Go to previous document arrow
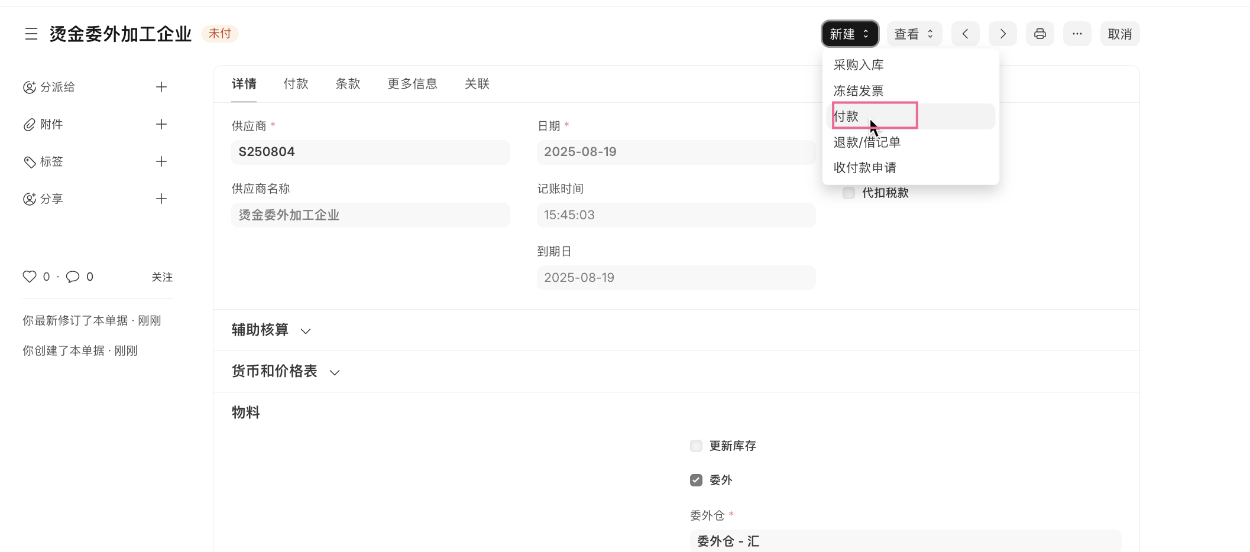This screenshot has height=552, width=1250. [x=965, y=34]
